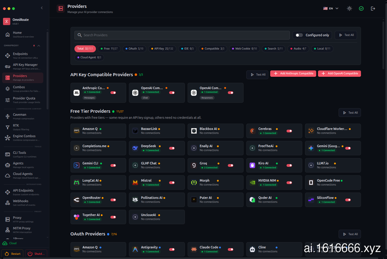Image resolution: width=387 pixels, height=259 pixels.
Task: Click the Proxy server icon
Action: [8, 219]
